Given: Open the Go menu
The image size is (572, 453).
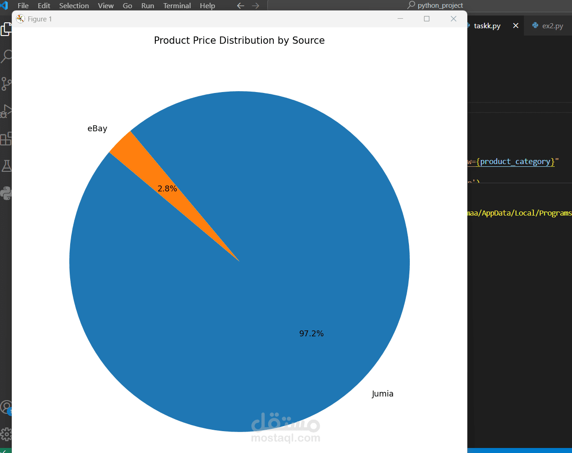Looking at the screenshot, I should (x=128, y=5).
